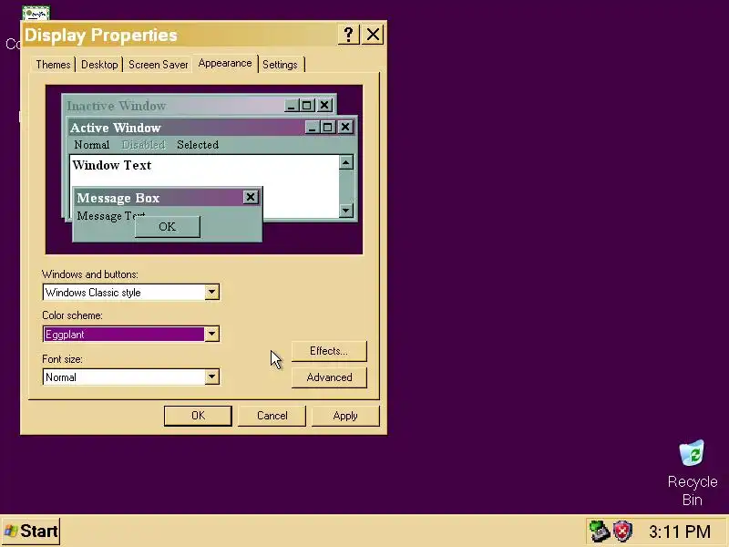The image size is (729, 547).
Task: Open the Recycle Bin desktop icon
Action: [x=692, y=472]
